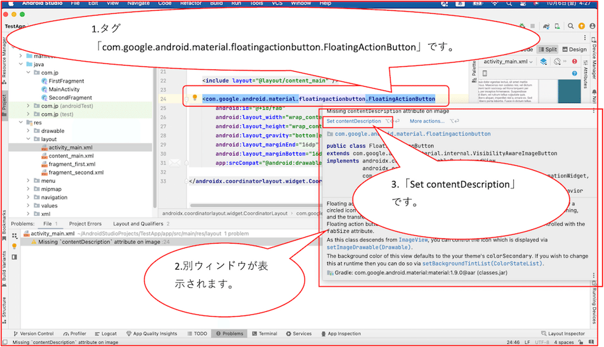604x347 pixels.
Task: Click the orange update notification icon
Action: tap(581, 26)
